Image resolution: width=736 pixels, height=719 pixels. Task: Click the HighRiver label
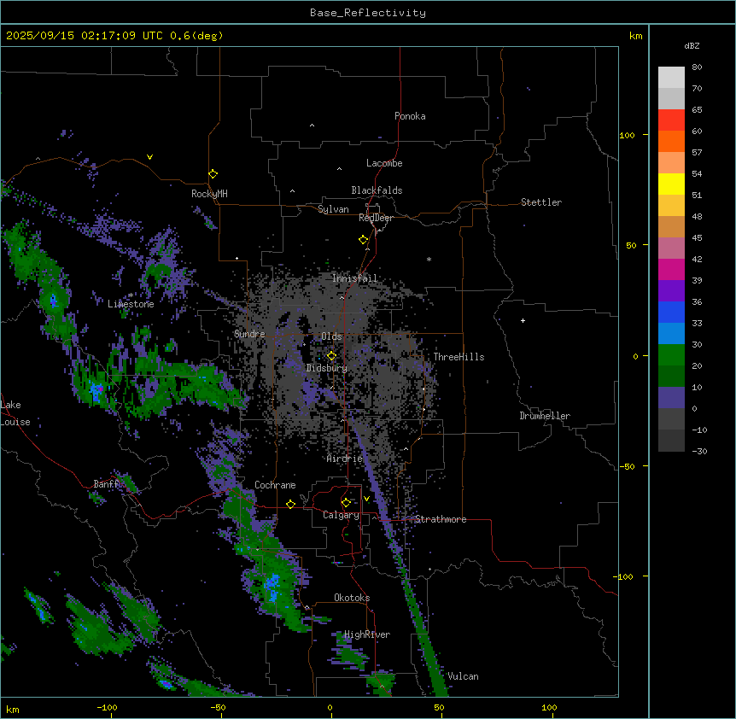point(367,634)
